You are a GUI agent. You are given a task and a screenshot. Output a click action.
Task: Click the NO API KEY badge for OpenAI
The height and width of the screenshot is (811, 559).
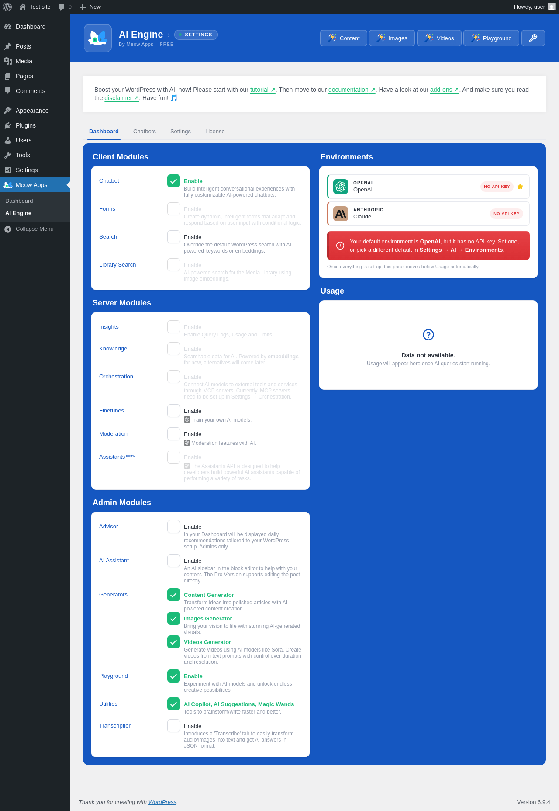(497, 187)
